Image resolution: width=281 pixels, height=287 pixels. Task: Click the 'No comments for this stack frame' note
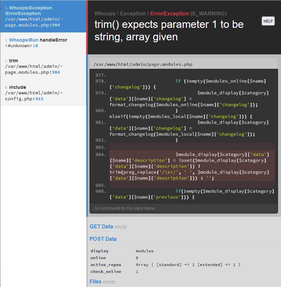(x=125, y=208)
